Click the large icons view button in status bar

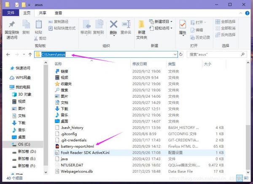[x=246, y=178]
